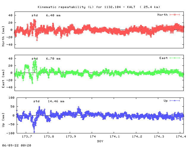The height and width of the screenshot is (147, 190).
Task: Click the '-20' tick on the East axis
Action: [9, 80]
